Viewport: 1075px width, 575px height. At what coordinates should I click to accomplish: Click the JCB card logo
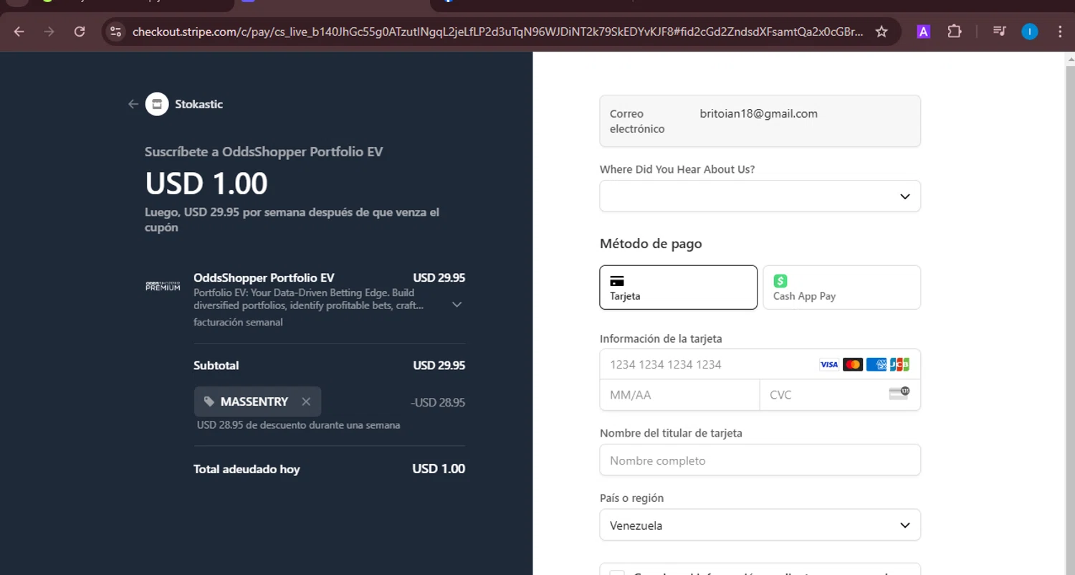pyautogui.click(x=899, y=365)
